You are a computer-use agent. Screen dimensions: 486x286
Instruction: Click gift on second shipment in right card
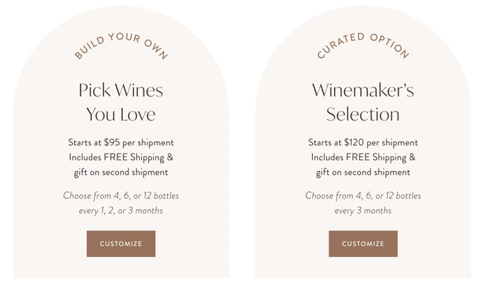[363, 172]
